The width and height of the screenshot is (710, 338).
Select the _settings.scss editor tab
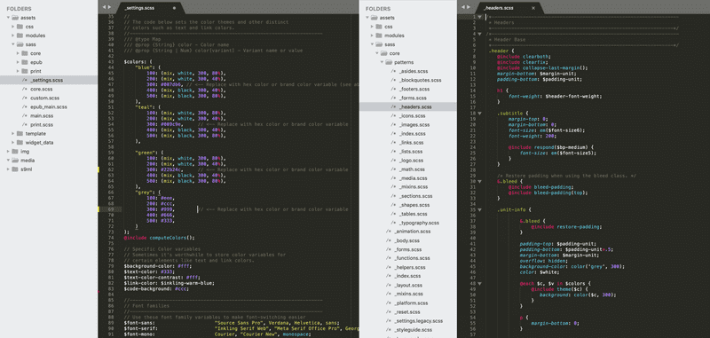point(149,8)
